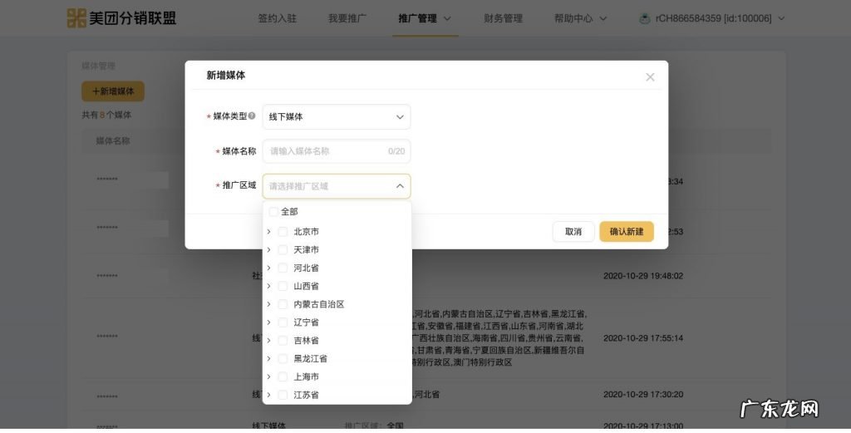Click the help question icon beside 媒体类型

tap(252, 116)
